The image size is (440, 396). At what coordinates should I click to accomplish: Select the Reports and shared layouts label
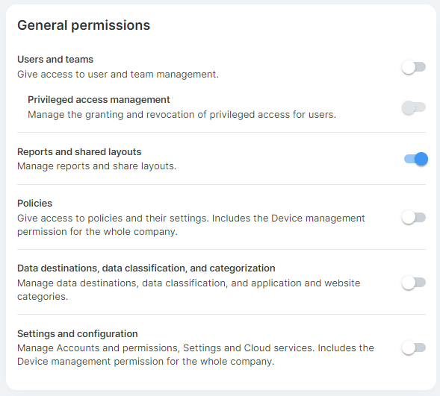[79, 152]
